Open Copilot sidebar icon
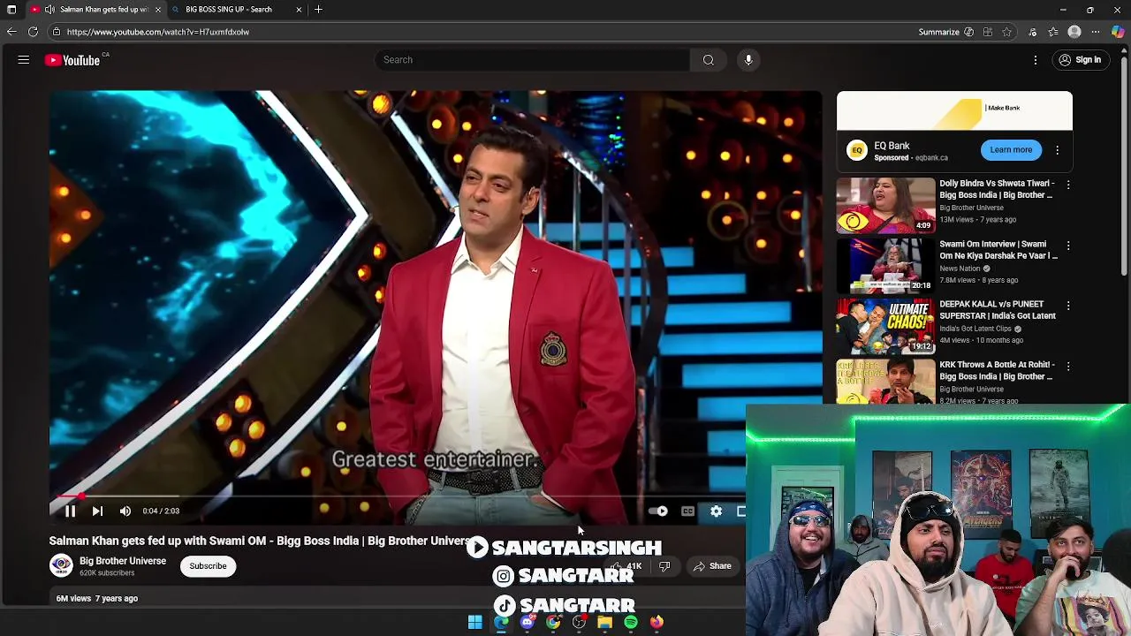This screenshot has height=636, width=1131. tap(1118, 32)
